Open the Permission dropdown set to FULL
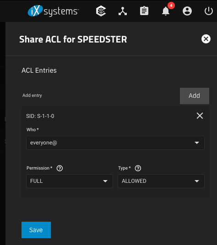This screenshot has height=245, width=217. [70, 181]
